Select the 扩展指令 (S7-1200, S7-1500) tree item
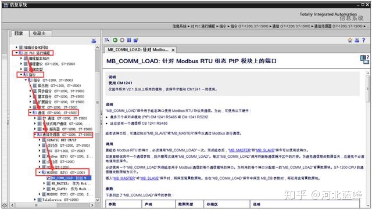This screenshot has height=210, width=372. pos(61,102)
